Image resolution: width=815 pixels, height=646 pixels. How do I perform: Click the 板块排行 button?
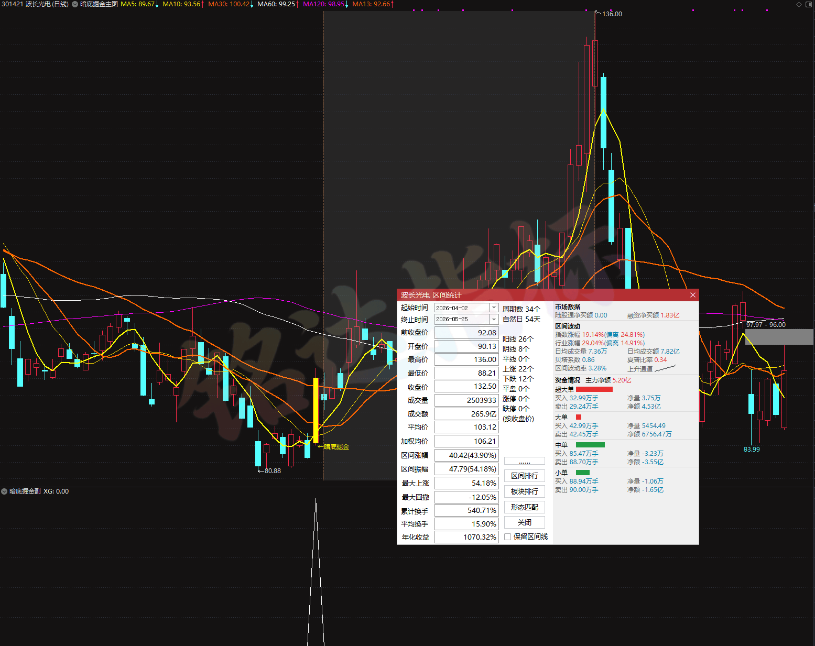point(525,491)
